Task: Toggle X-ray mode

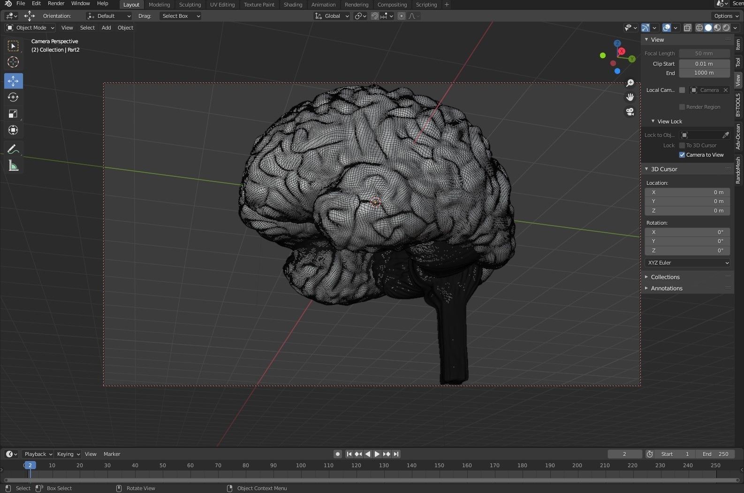Action: (x=687, y=28)
